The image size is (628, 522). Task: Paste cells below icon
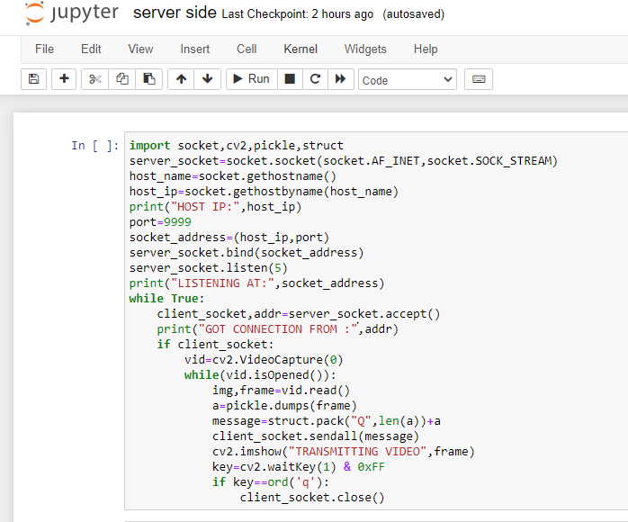click(148, 79)
